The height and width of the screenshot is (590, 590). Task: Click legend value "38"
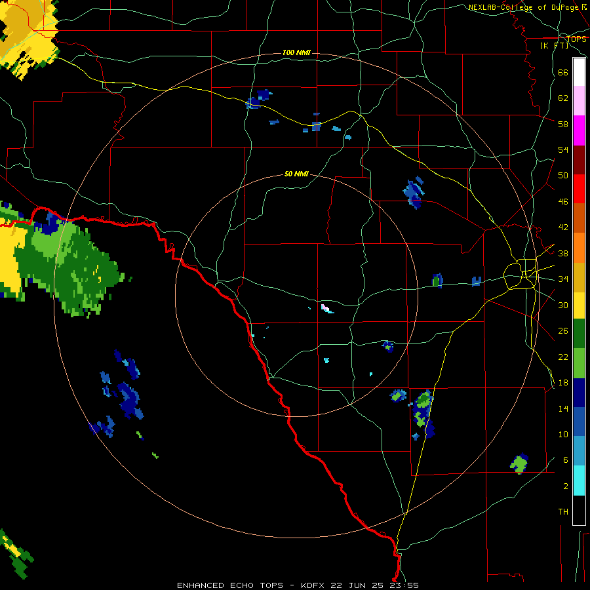(563, 253)
